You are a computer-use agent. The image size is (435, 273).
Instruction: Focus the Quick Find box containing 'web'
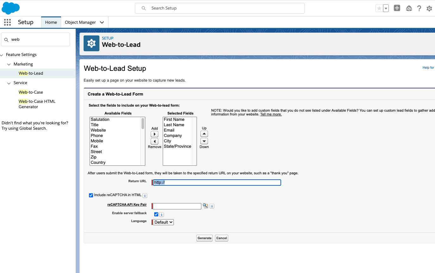click(35, 40)
